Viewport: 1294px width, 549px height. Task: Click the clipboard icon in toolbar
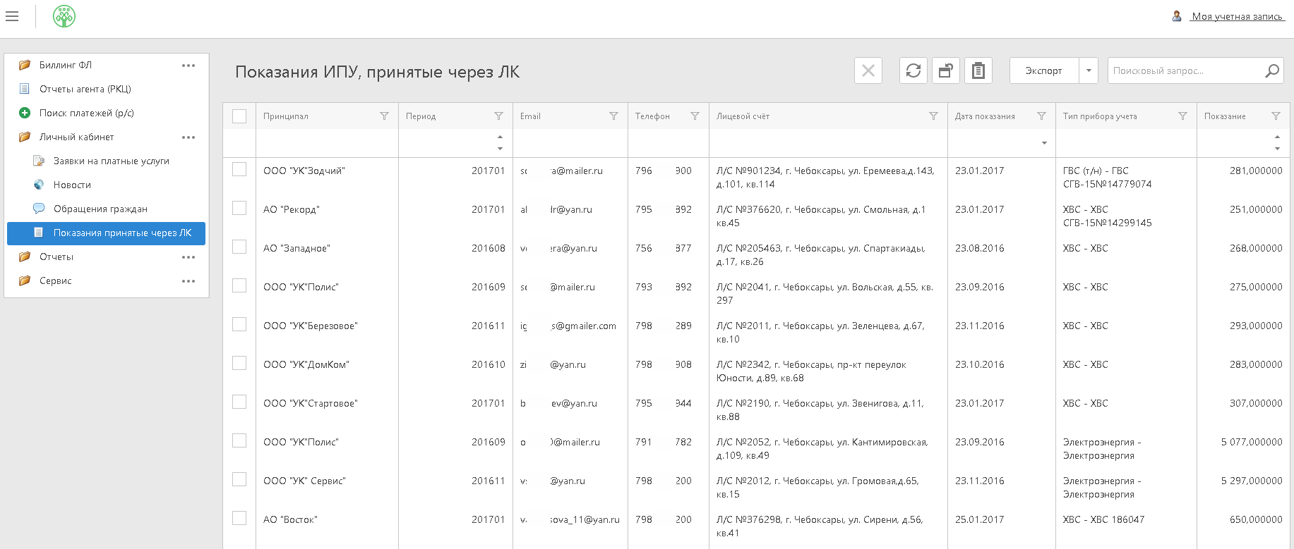point(978,70)
